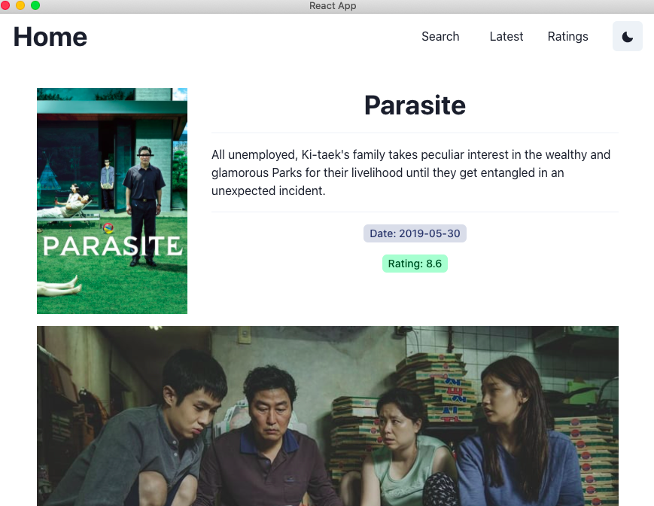Open the Search page

[x=440, y=36]
